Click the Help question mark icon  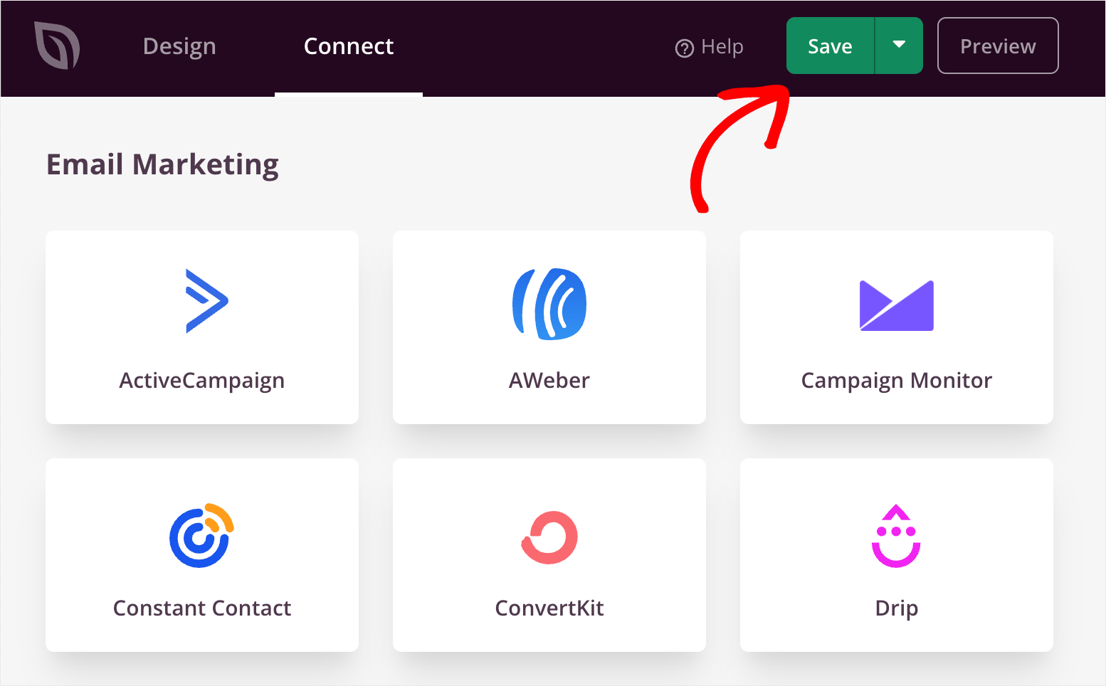(x=684, y=48)
